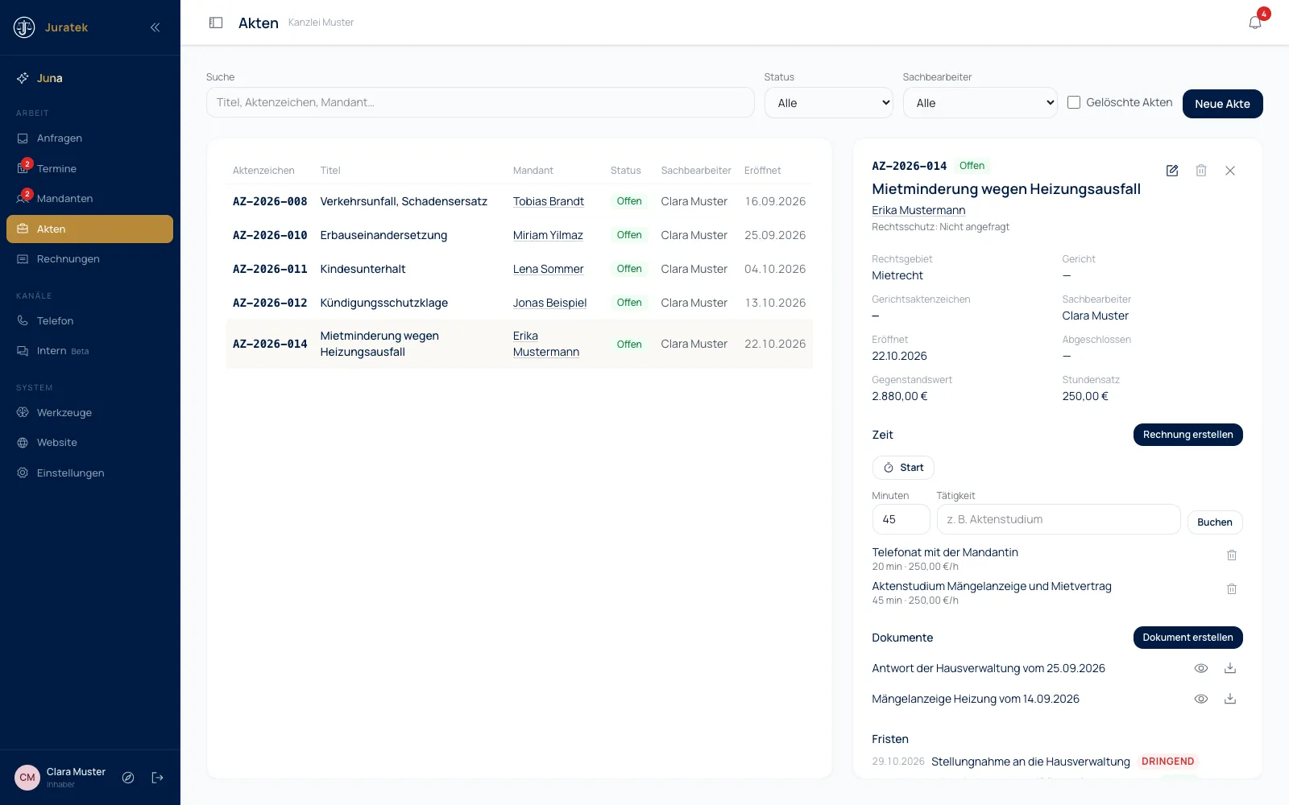Viewport: 1289px width, 805px height.
Task: Open Einstellungen in the sidebar
Action: [89, 473]
